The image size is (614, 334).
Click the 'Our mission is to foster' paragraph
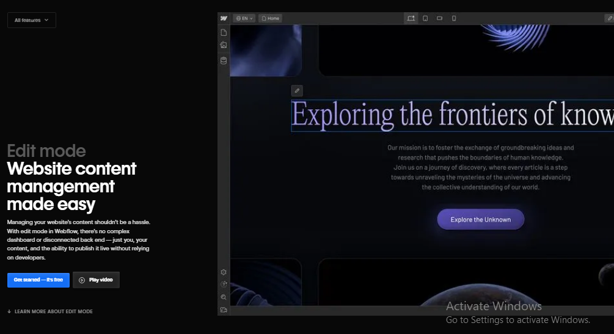[x=480, y=167]
